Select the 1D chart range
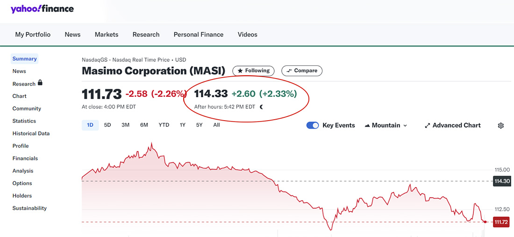 tap(90, 125)
